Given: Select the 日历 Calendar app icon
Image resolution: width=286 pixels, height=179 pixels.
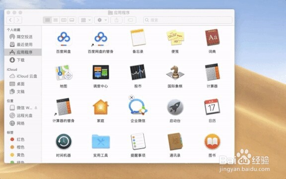Looking at the screenshot, I should pos(212,107).
